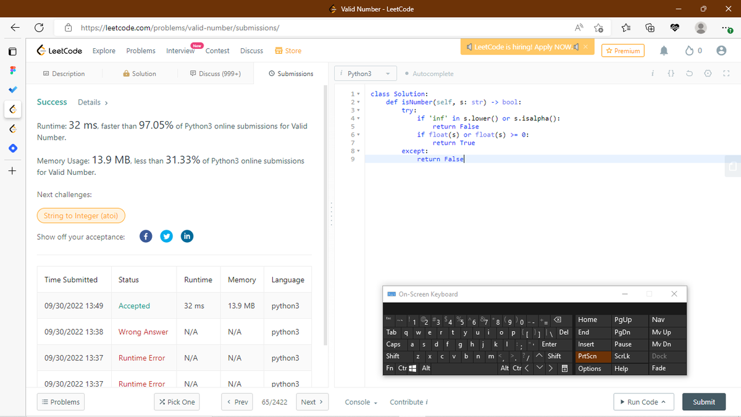Click the blue checkmark To Do sidebar tab
The width and height of the screenshot is (741, 417).
[x=13, y=90]
